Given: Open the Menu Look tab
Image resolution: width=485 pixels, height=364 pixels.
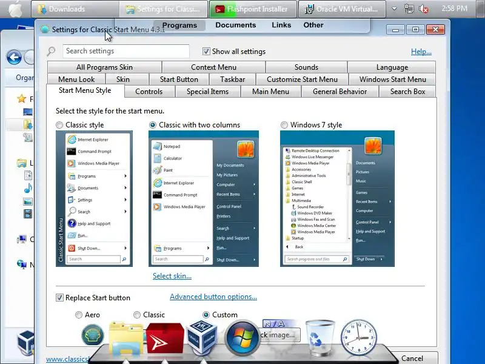Looking at the screenshot, I should point(76,79).
